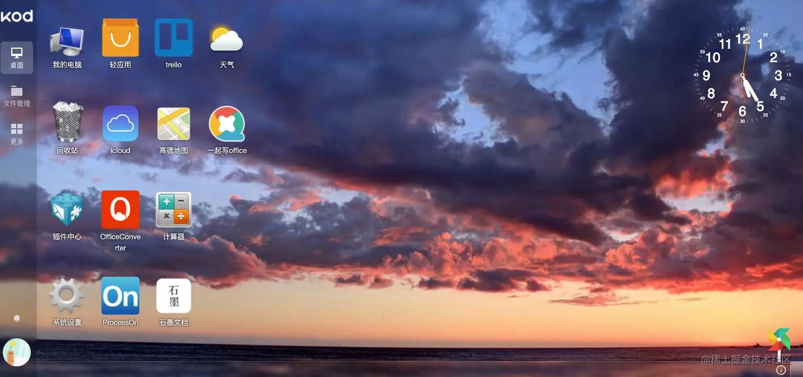Open the 计算器 calculator icon

(174, 210)
